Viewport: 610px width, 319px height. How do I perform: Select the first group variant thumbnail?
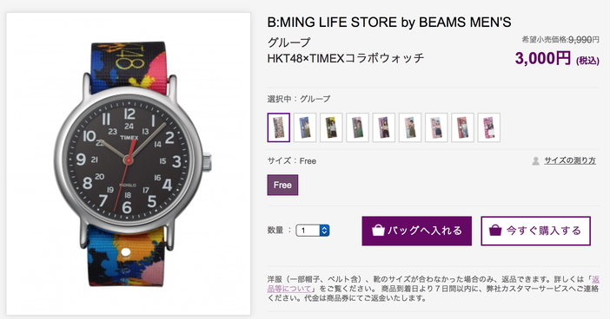[279, 127]
